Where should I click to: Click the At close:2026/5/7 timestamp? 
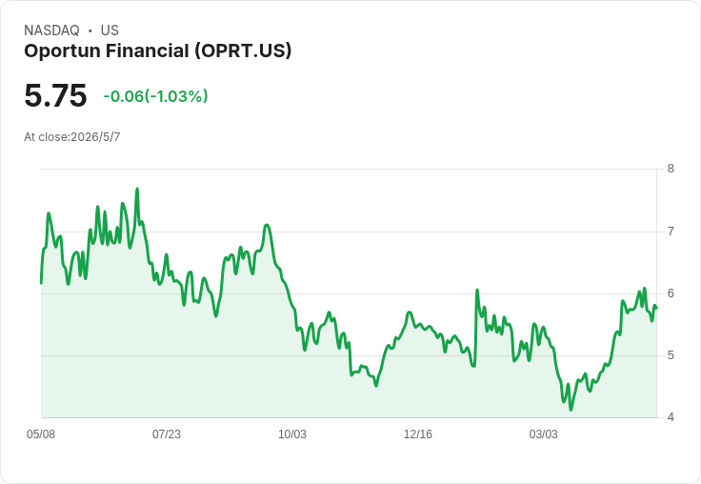72,137
